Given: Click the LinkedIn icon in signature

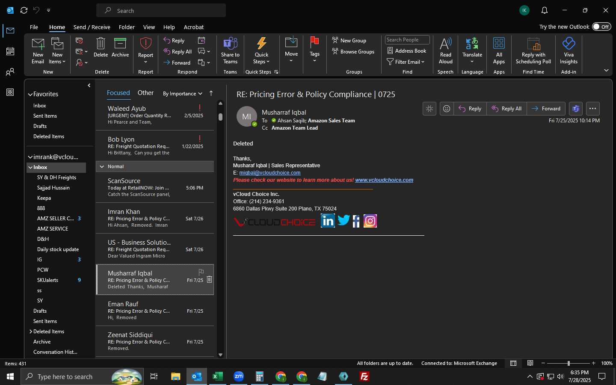Looking at the screenshot, I should [x=328, y=221].
